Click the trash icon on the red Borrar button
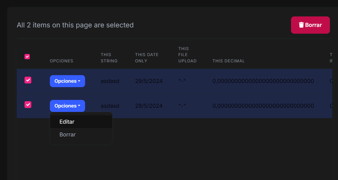338x180 pixels. pos(301,25)
